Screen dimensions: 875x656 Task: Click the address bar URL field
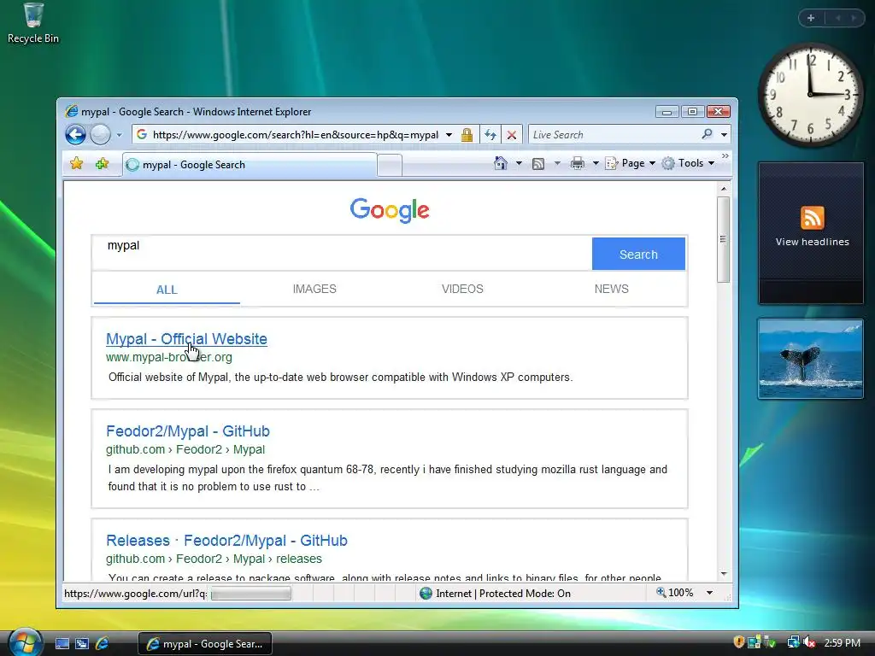pos(295,134)
